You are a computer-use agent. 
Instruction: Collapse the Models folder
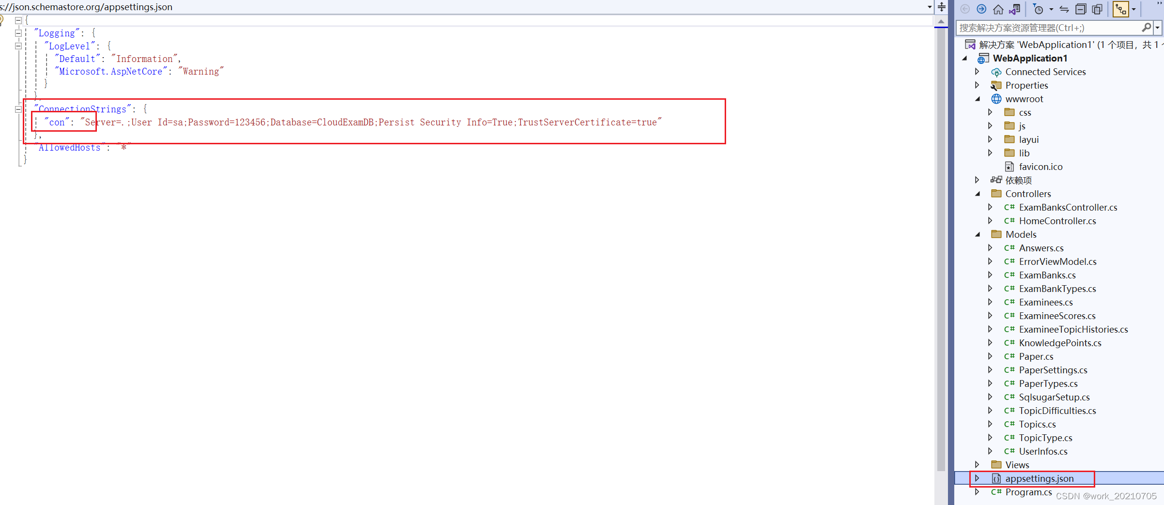tap(978, 234)
